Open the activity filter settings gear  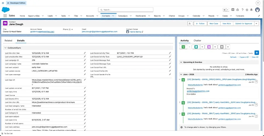tap(257, 53)
